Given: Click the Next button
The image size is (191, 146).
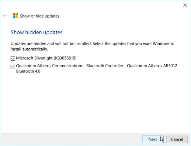Looking at the screenshot, I should click(x=153, y=139).
